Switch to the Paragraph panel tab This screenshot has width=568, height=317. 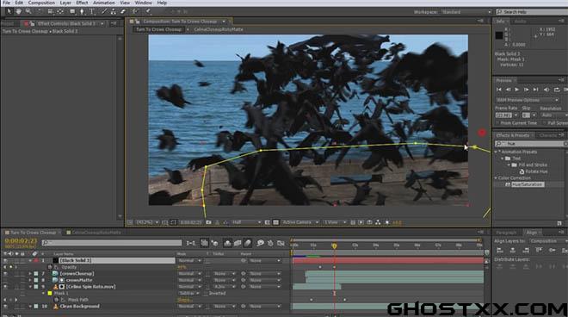[x=506, y=233]
